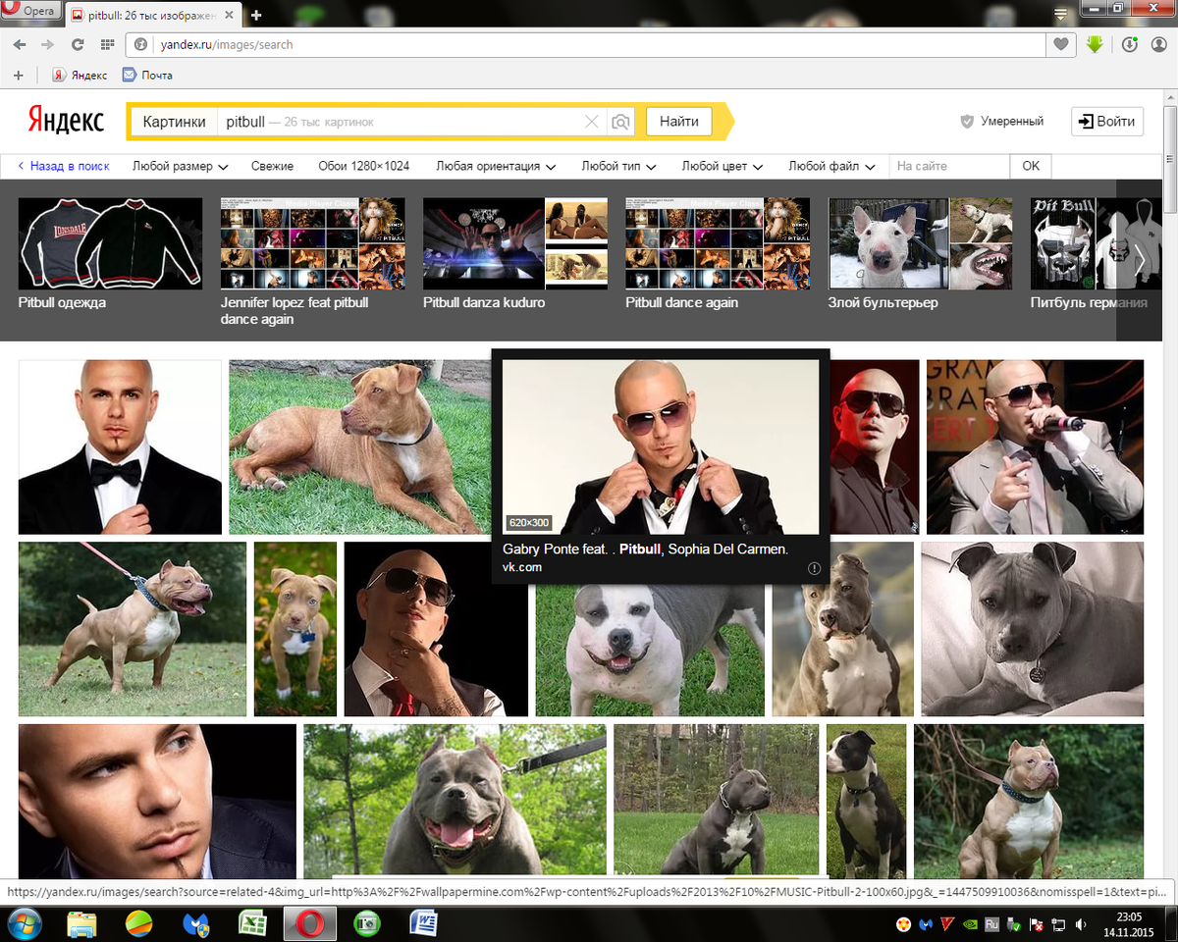The width and height of the screenshot is (1178, 942).
Task: Go back to the previous page
Action: 20,44
